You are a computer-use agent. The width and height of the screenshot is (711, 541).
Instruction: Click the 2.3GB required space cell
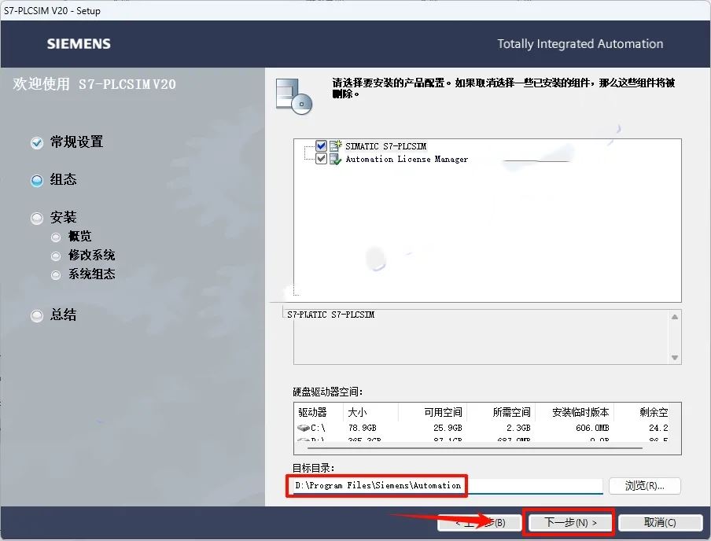pos(518,428)
